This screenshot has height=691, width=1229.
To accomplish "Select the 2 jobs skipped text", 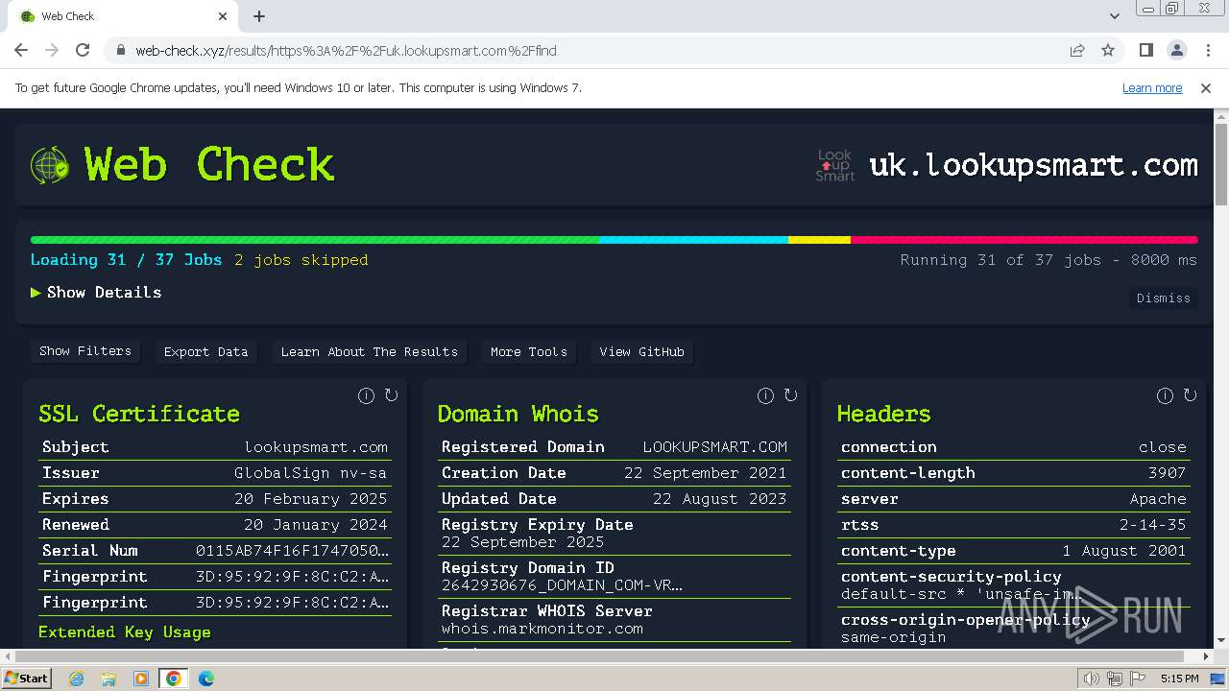I will pos(301,260).
